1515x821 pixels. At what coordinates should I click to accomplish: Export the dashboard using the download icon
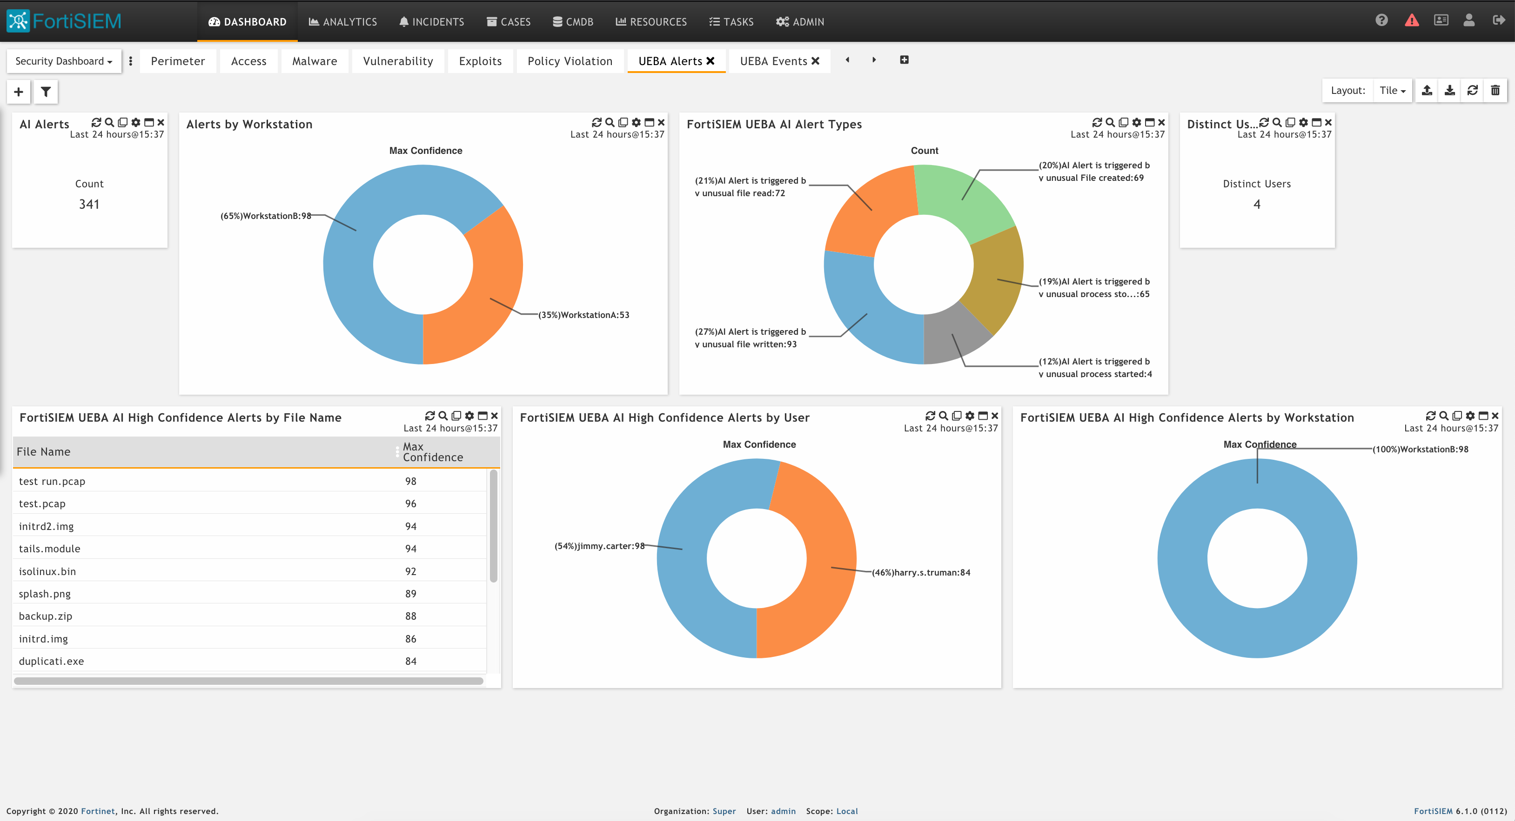pyautogui.click(x=1450, y=91)
